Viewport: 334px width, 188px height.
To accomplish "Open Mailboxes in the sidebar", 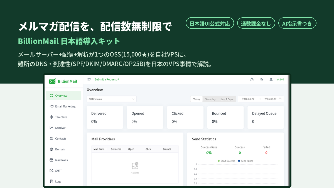I will point(64,160).
